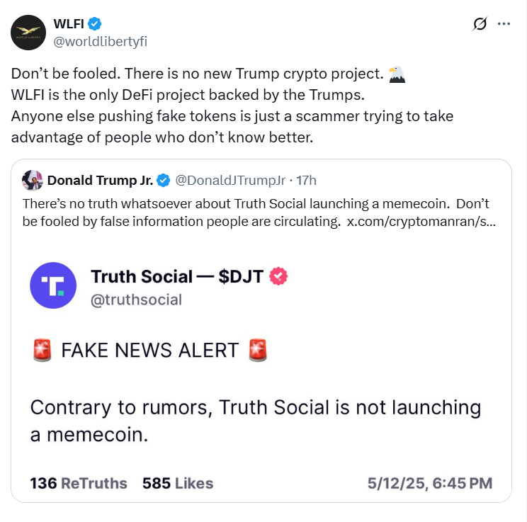Click the Grok slash-circle icon
Viewport: 527px width, 522px height.
point(480,24)
